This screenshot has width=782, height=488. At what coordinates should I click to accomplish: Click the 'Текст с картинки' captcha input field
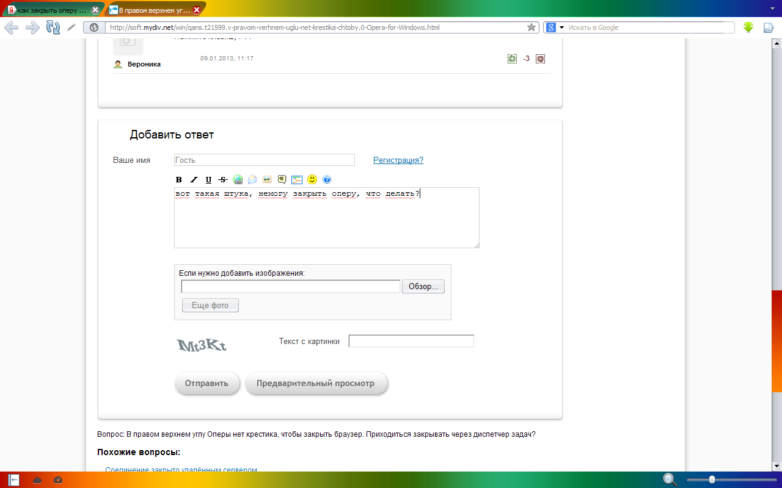tap(411, 341)
